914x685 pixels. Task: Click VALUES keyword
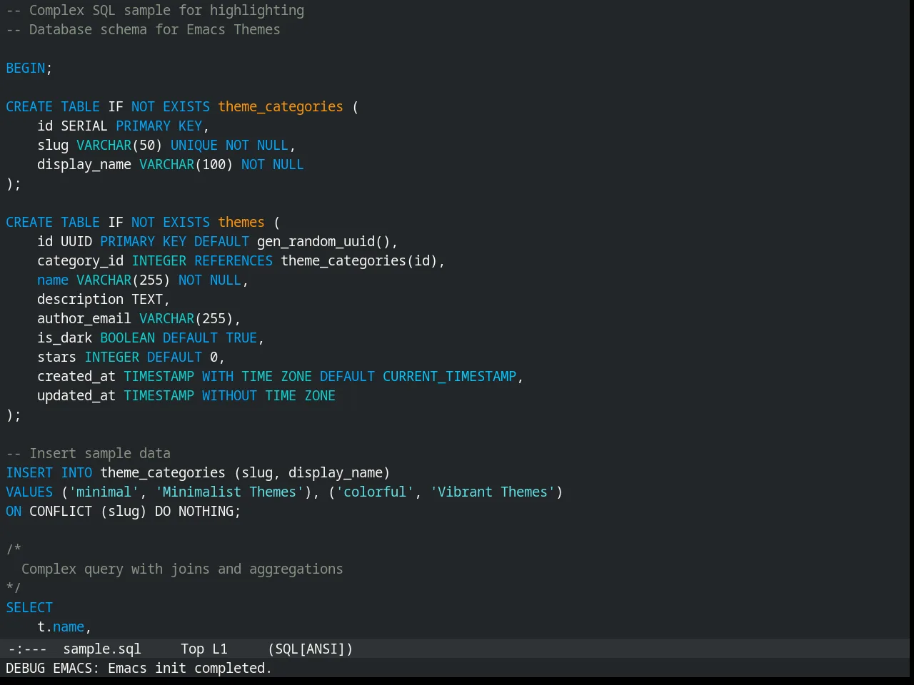[29, 492]
